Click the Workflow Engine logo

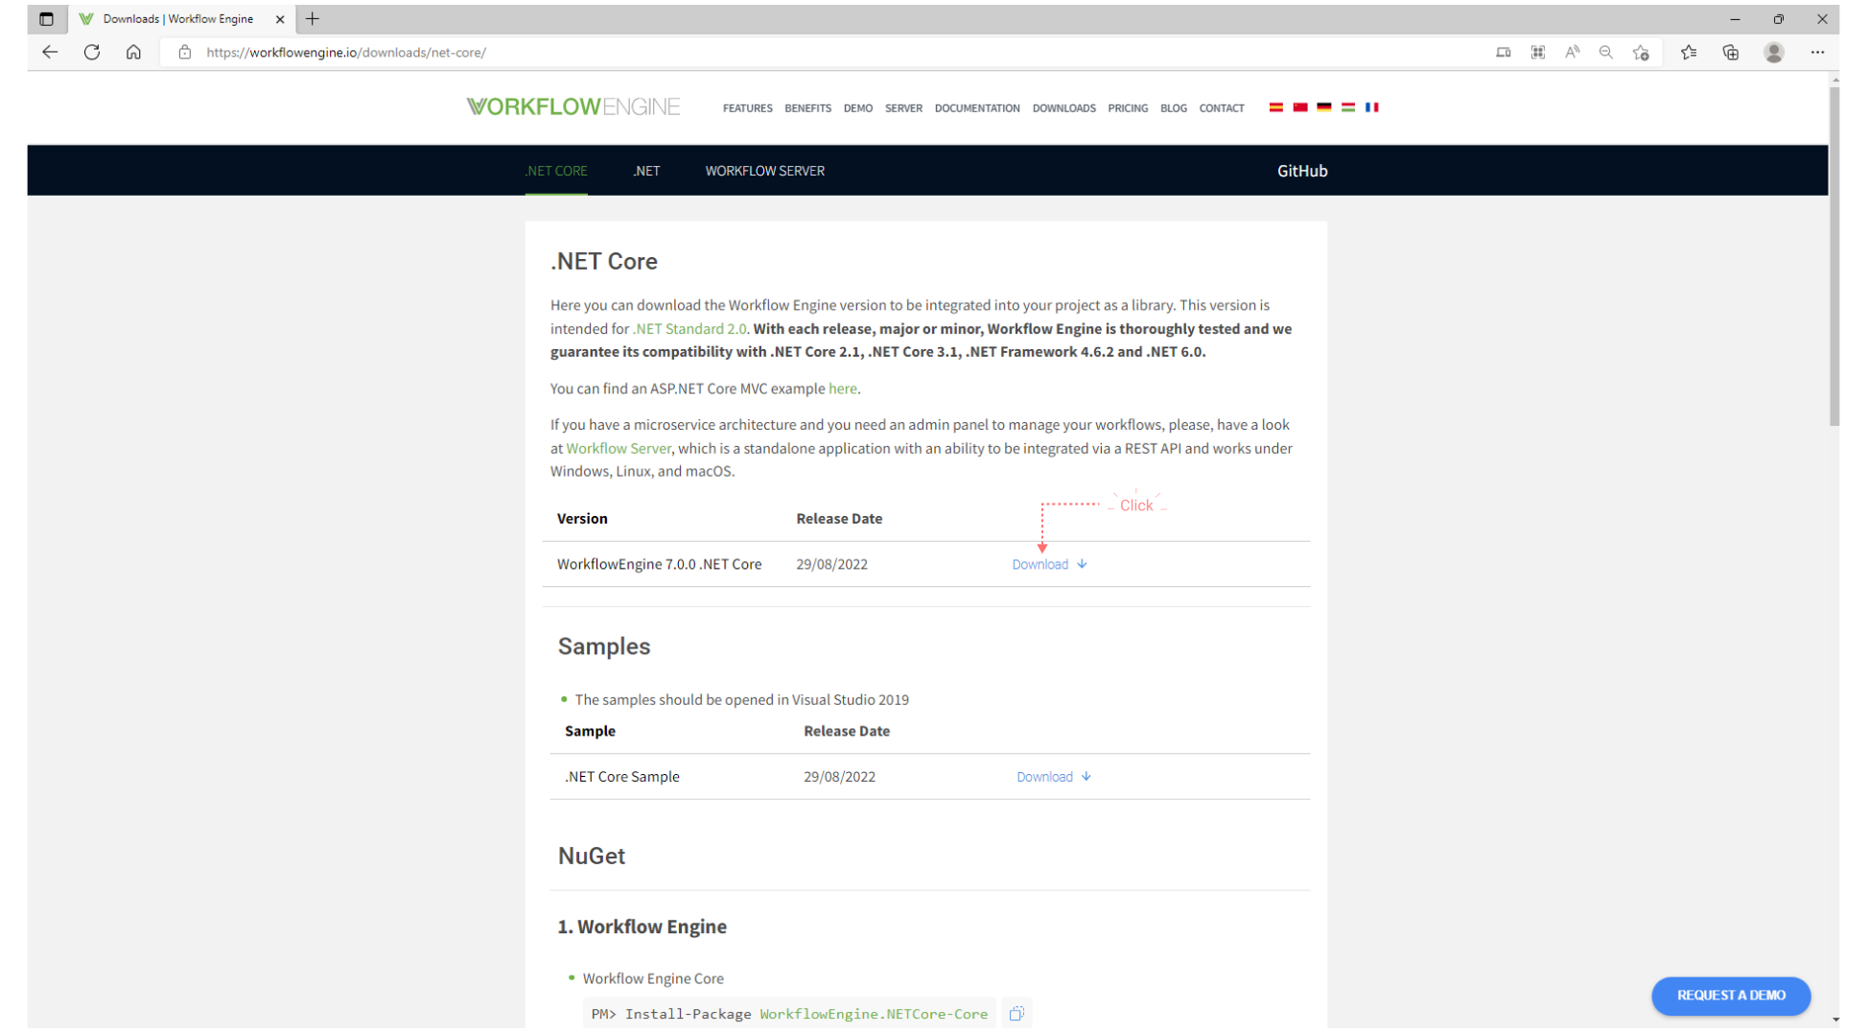tap(572, 106)
